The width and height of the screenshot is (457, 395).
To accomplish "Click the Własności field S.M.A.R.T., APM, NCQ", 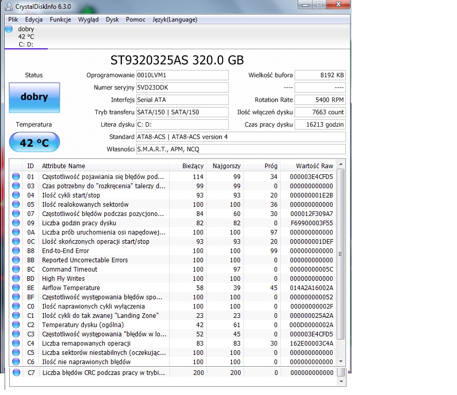I will click(241, 149).
